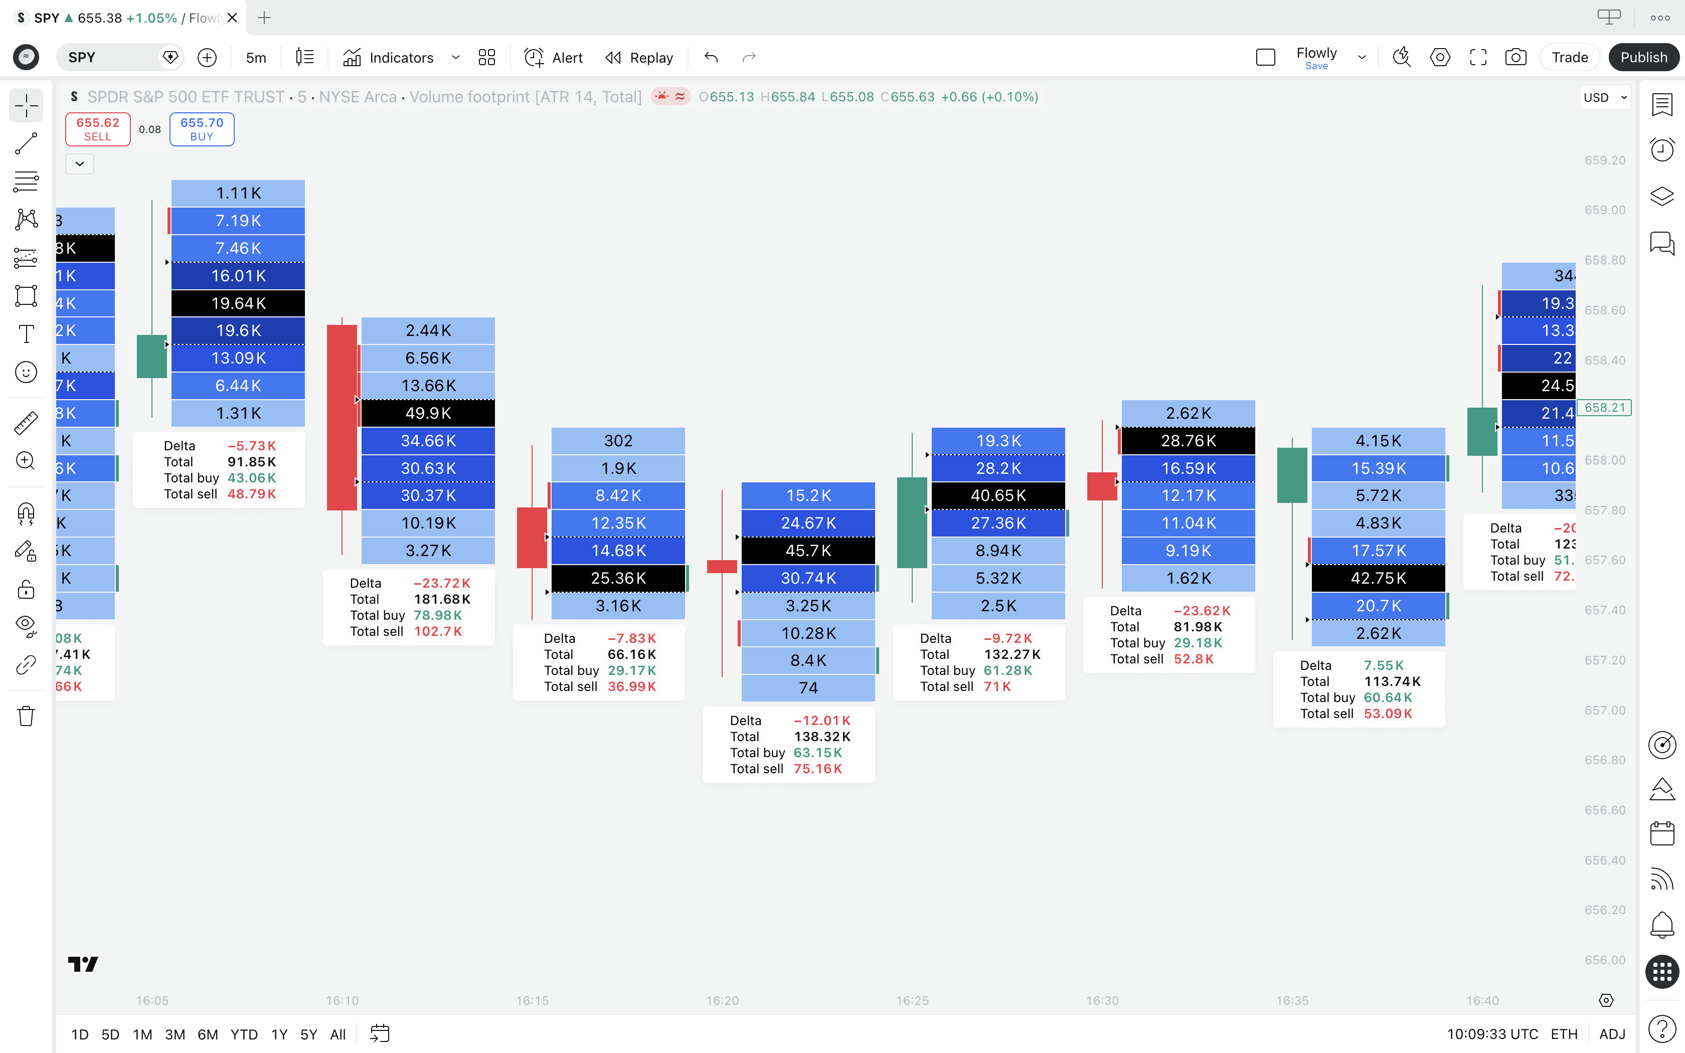This screenshot has width=1685, height=1053.
Task: Select the Text annotation tool
Action: [26, 333]
